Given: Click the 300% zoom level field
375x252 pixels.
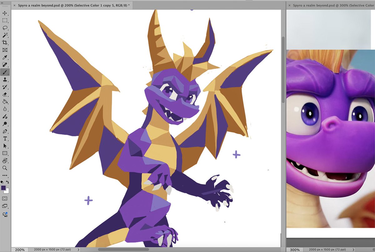Looking at the screenshot, I should (x=295, y=250).
